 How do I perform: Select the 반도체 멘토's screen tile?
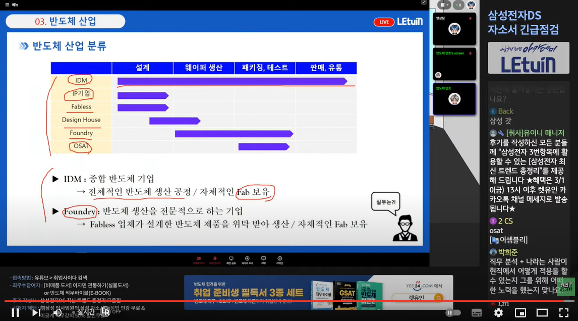(x=454, y=64)
